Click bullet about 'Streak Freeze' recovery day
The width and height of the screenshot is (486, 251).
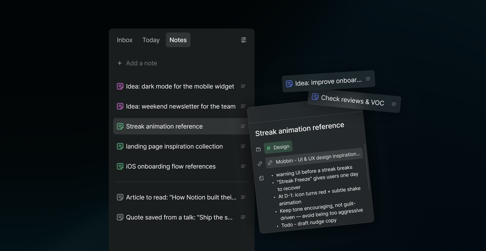tap(318, 181)
